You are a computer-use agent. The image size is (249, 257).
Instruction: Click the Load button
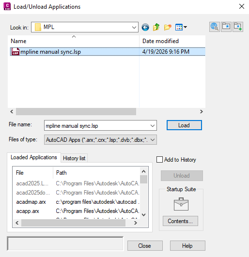click(x=184, y=125)
